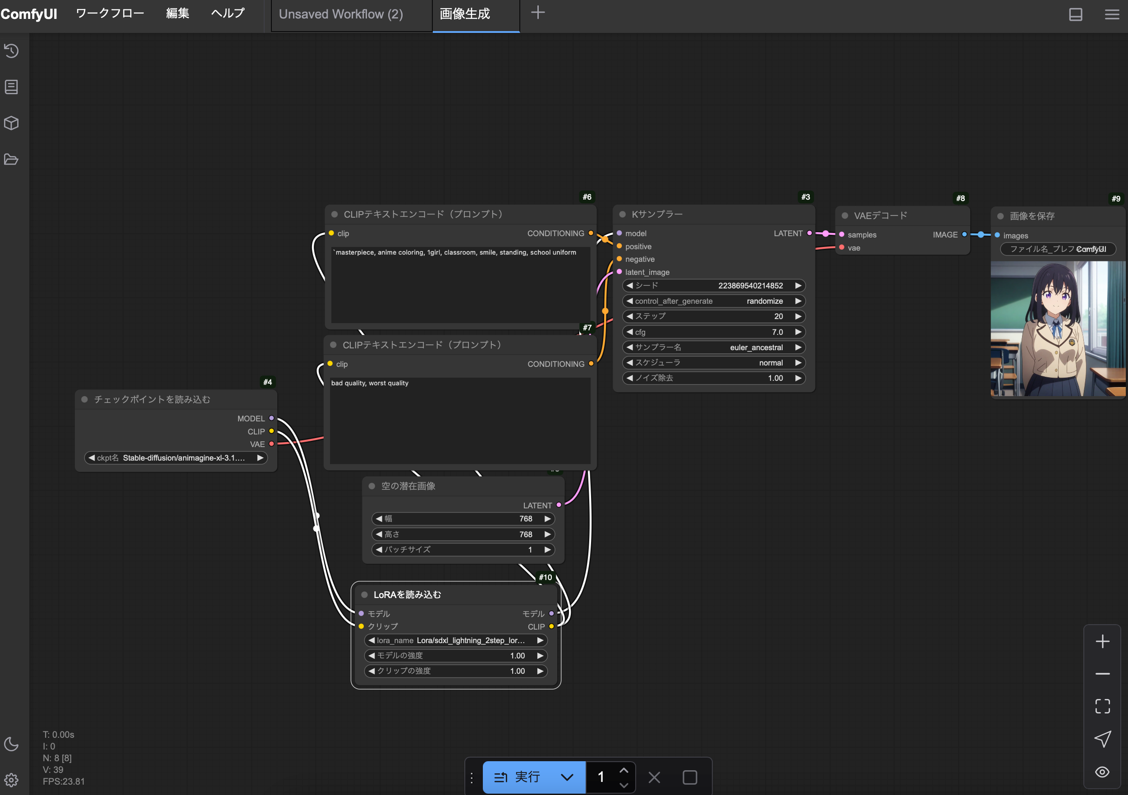This screenshot has height=795, width=1128.
Task: Toggle bottom panel icon in top bar
Action: tap(1075, 14)
